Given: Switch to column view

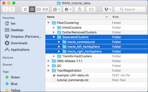Looking at the screenshot, I should [x=39, y=9].
